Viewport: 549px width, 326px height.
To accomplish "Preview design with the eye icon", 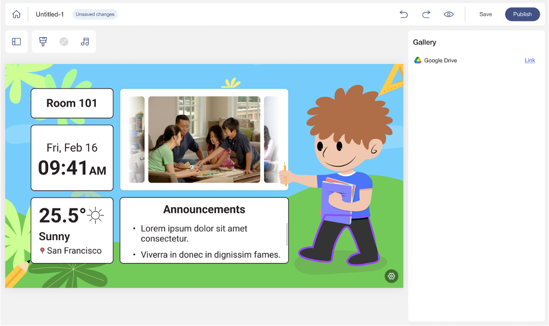I will coord(448,14).
